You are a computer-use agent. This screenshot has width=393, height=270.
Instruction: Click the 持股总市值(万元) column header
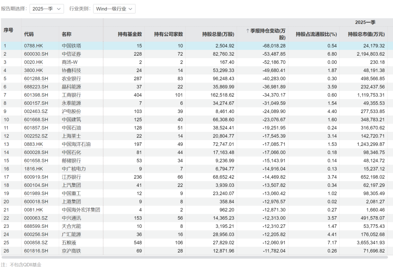click(x=366, y=34)
